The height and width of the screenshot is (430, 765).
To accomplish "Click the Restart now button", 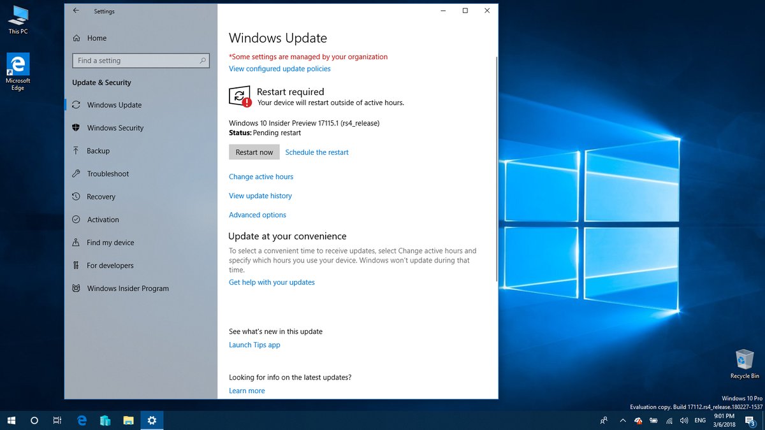I will [x=254, y=152].
